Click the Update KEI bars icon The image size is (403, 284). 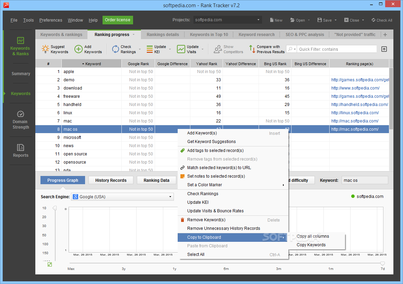(150, 49)
